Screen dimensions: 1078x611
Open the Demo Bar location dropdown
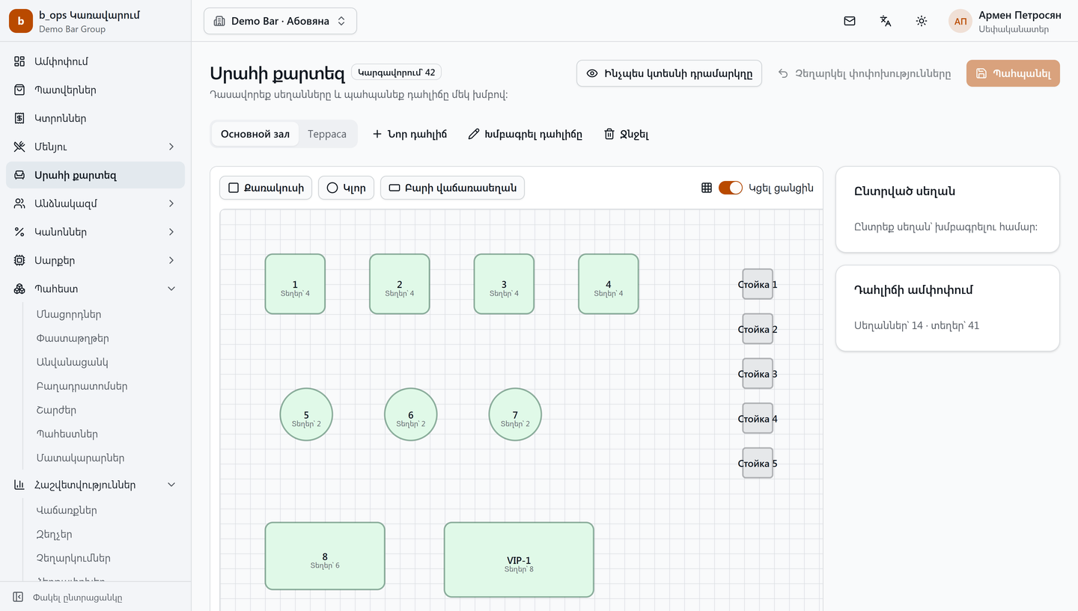click(x=280, y=21)
